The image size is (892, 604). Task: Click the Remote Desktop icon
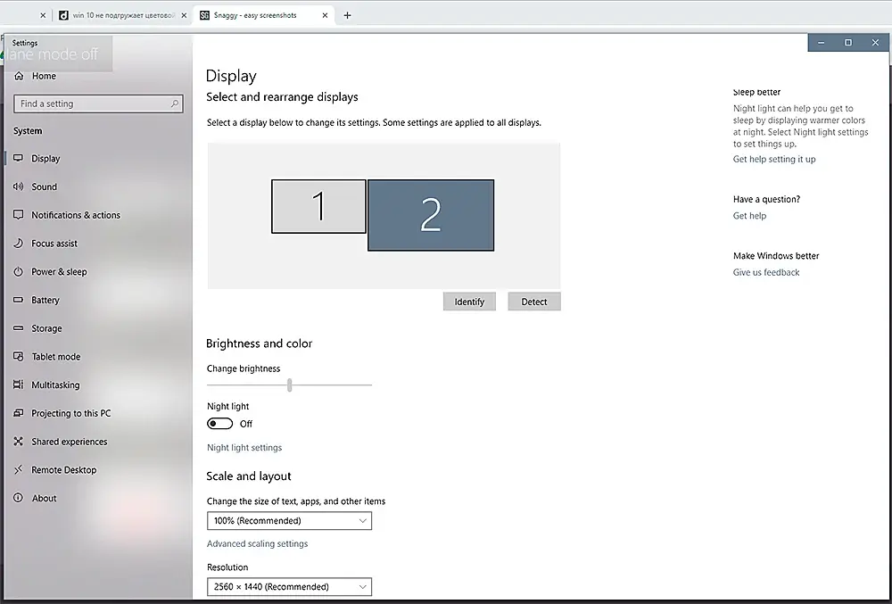point(18,470)
